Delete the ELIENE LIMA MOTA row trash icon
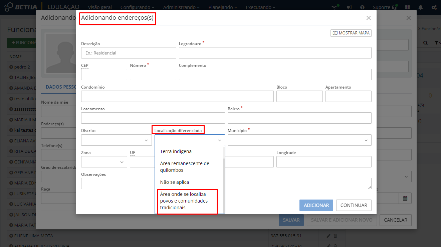441x247 pixels. (x=336, y=236)
